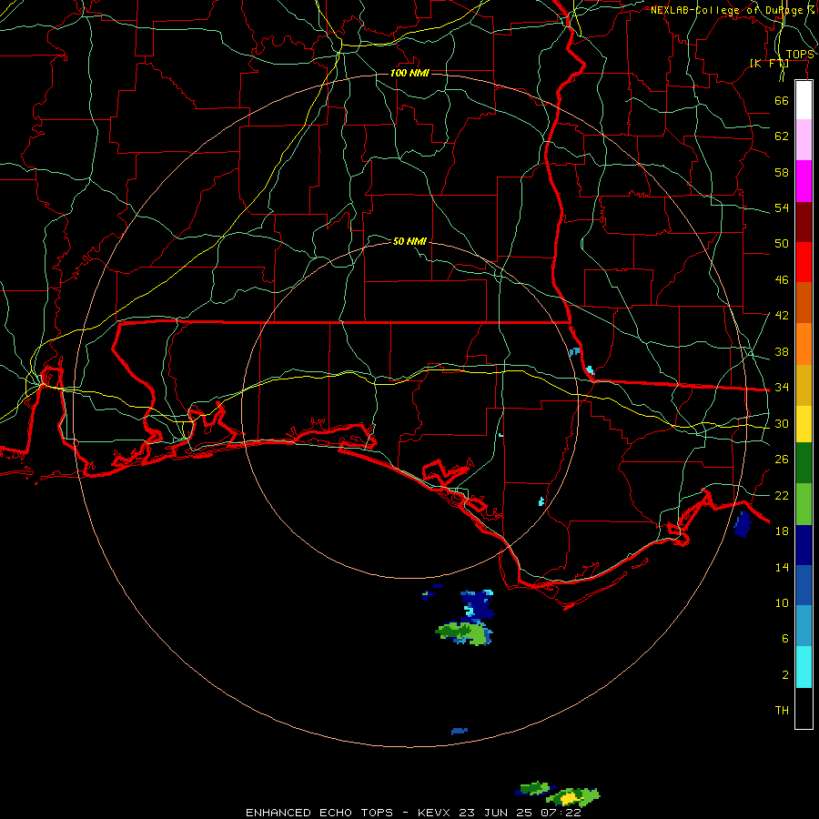The width and height of the screenshot is (819, 819).
Task: Click the '58' legend value
Action: (782, 172)
